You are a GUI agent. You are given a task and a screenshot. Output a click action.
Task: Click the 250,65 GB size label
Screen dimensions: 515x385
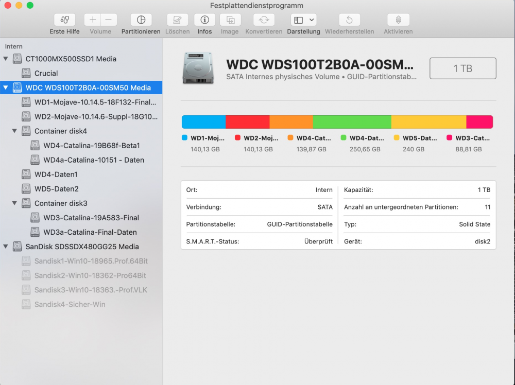tap(365, 149)
